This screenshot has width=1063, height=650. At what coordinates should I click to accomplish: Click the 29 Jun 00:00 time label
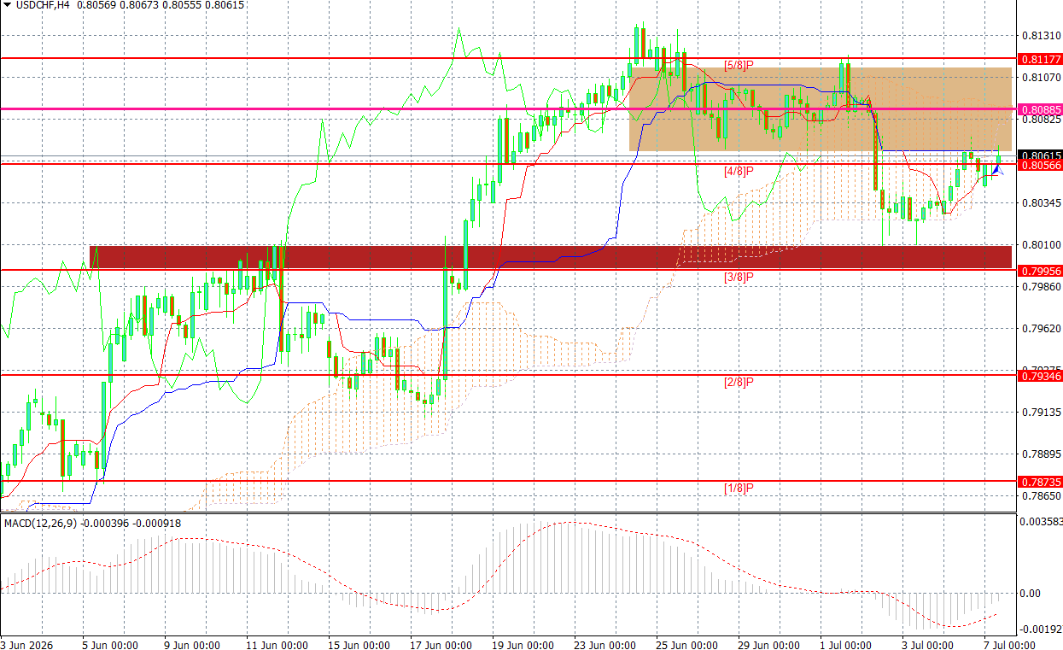[768, 645]
